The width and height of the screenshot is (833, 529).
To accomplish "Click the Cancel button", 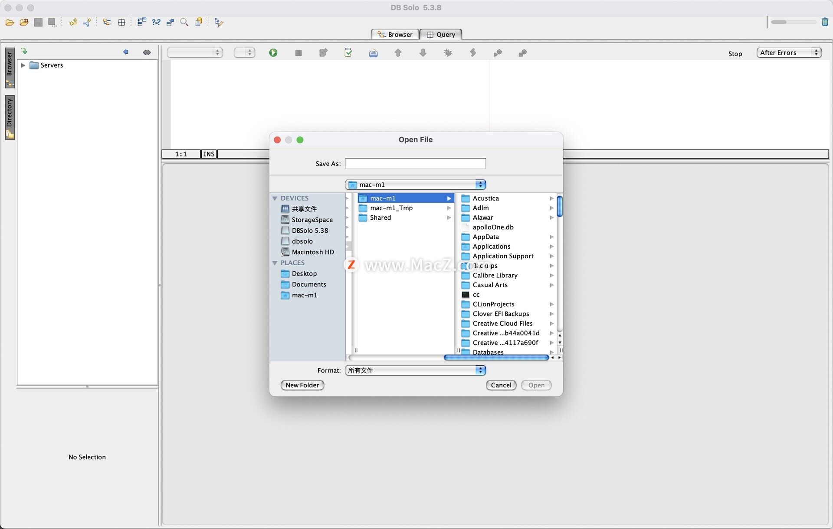I will pyautogui.click(x=501, y=385).
